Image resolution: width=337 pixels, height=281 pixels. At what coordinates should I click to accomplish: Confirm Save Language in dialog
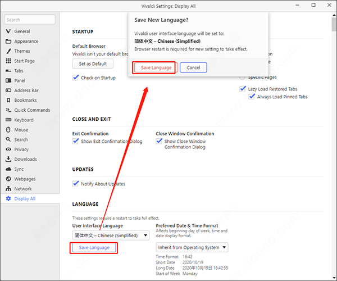156,67
